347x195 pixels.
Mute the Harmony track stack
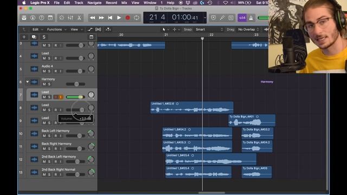pyautogui.click(x=44, y=84)
